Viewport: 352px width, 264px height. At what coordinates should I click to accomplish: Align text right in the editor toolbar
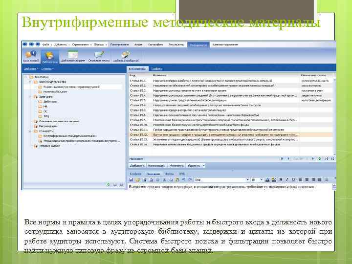313,180
